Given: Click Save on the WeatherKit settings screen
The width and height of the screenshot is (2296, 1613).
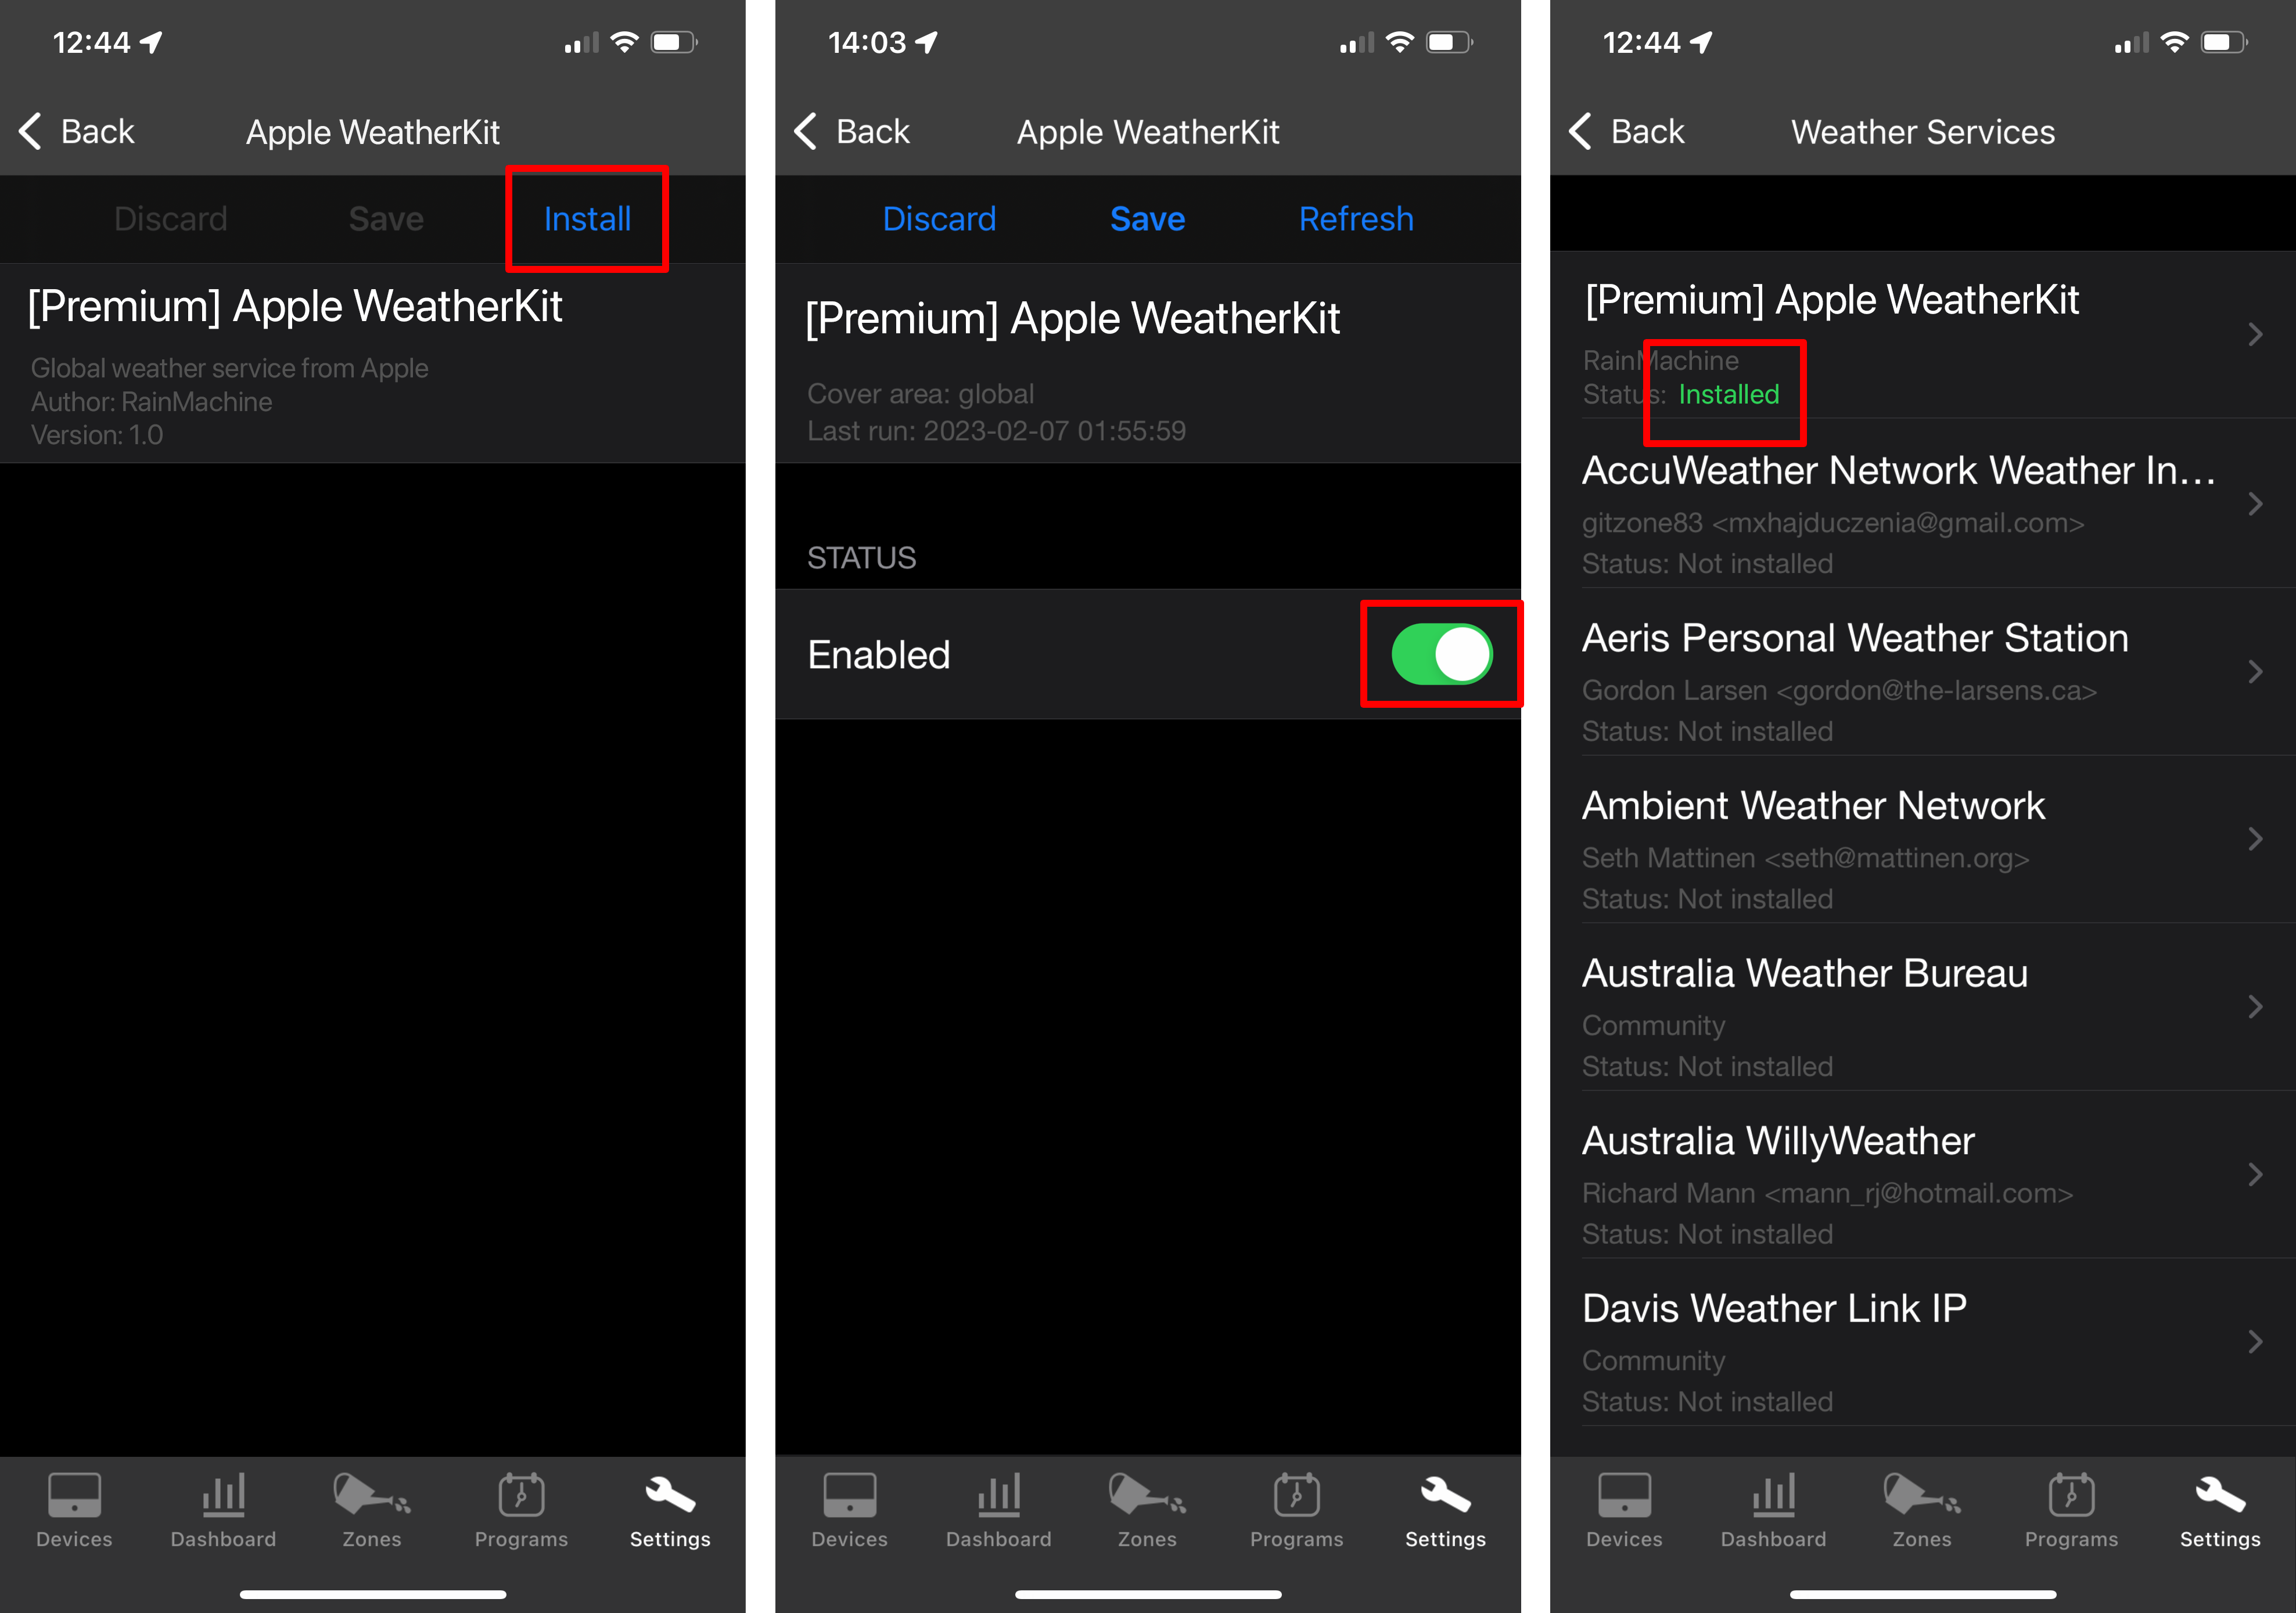Looking at the screenshot, I should (x=1149, y=218).
